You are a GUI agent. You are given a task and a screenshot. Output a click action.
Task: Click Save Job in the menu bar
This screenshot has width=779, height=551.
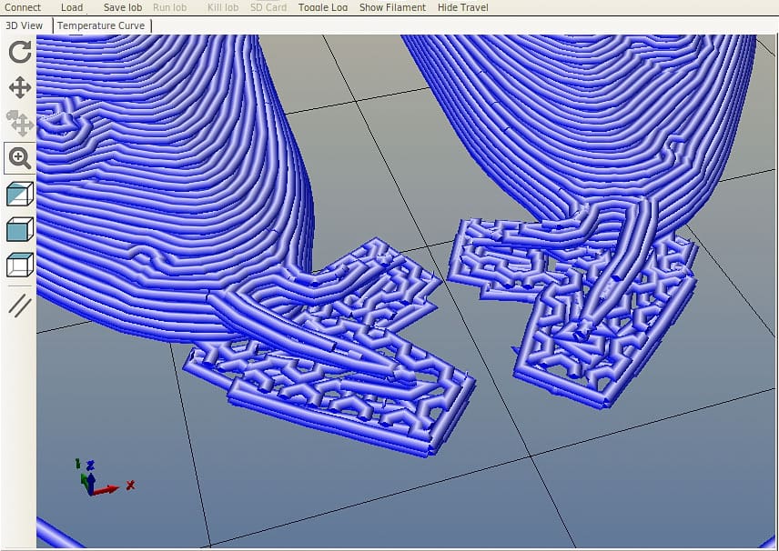pos(122,7)
